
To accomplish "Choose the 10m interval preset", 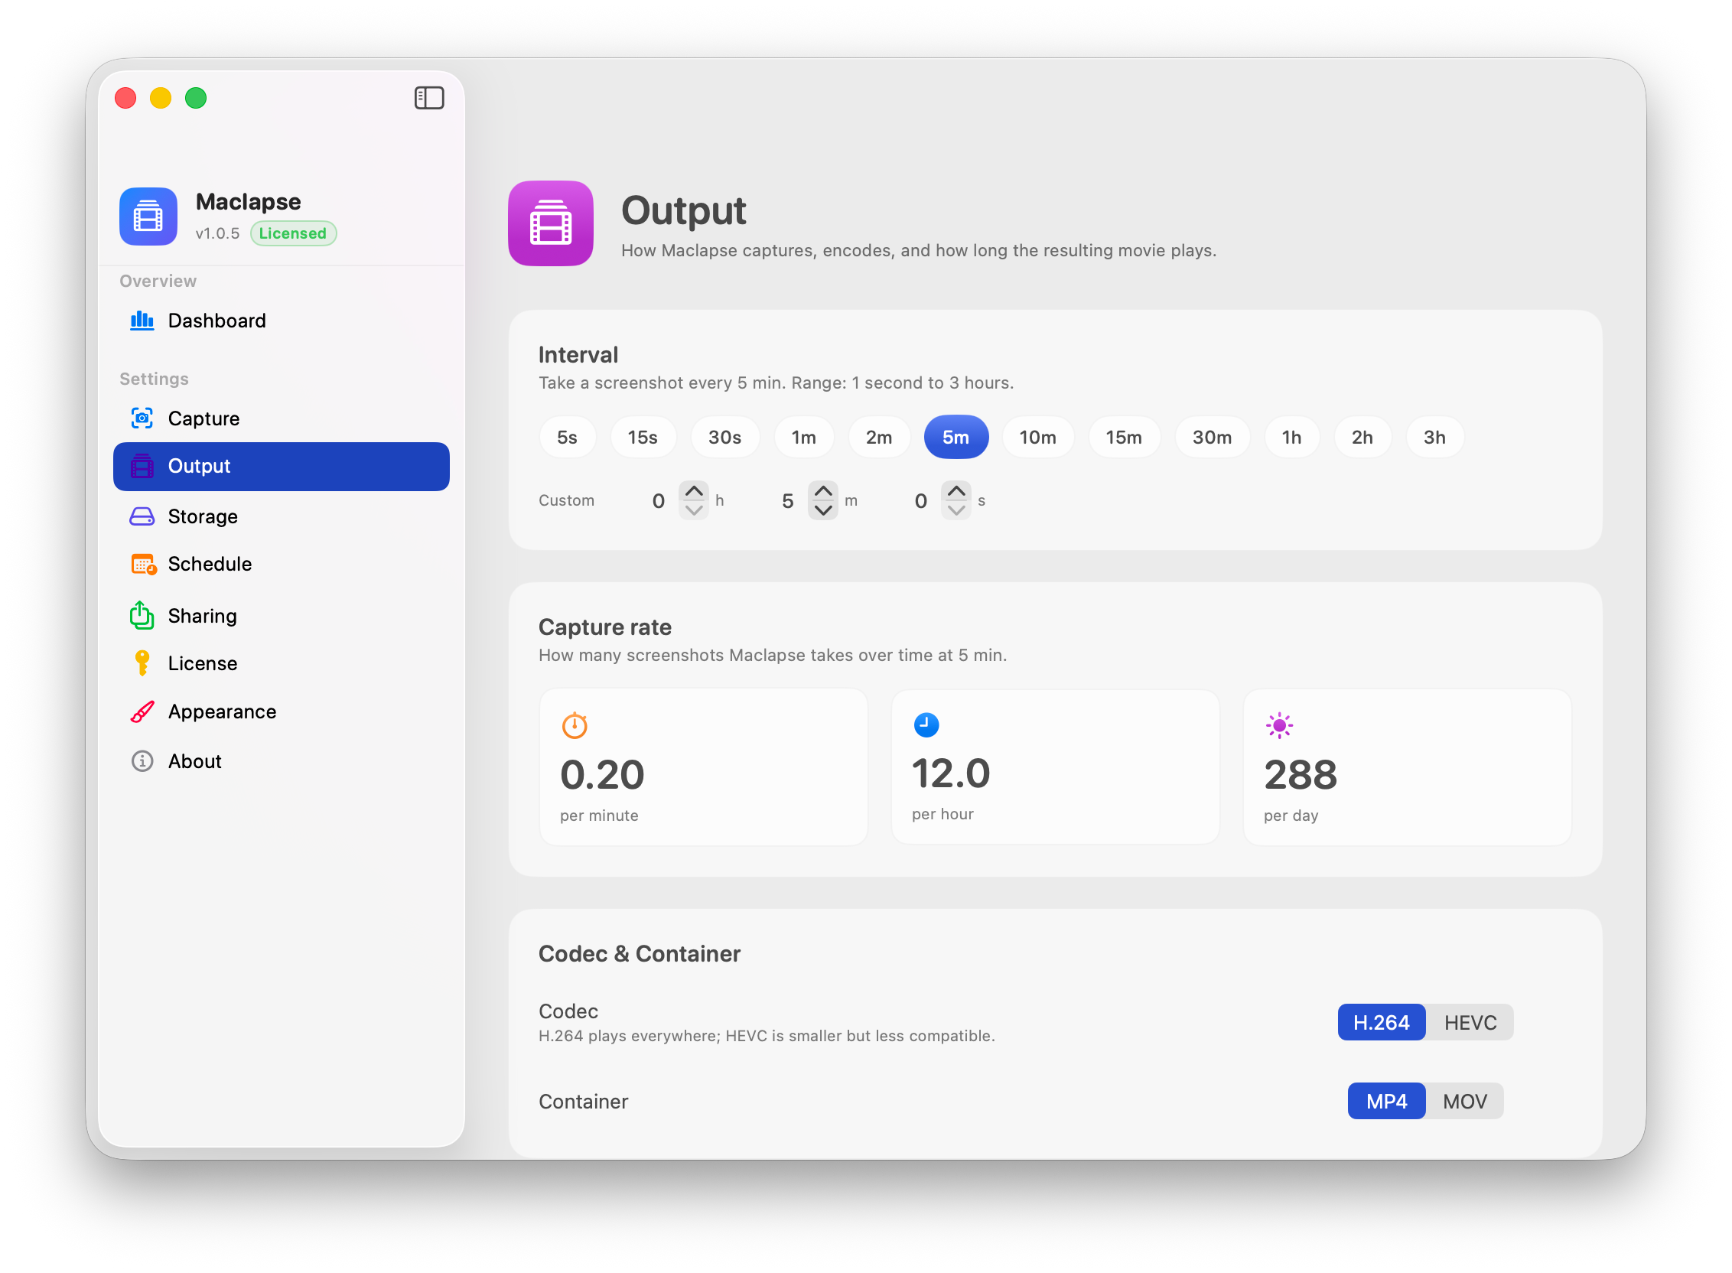I will (1037, 437).
